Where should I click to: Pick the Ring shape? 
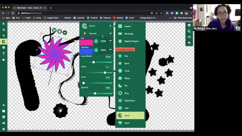pyautogui.click(x=130, y=93)
